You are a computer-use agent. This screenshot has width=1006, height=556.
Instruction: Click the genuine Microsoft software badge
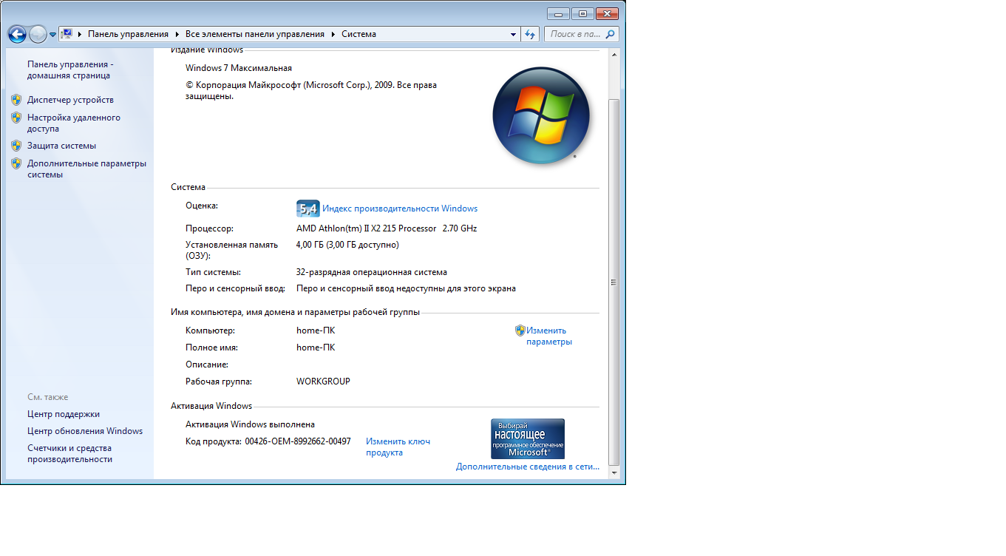pos(528,439)
